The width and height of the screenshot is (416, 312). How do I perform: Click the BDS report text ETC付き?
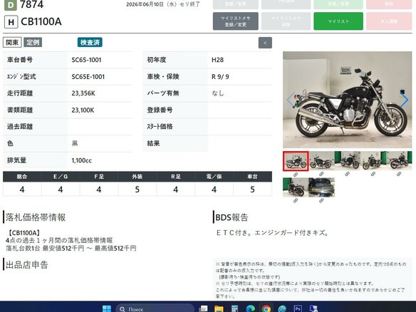click(233, 233)
